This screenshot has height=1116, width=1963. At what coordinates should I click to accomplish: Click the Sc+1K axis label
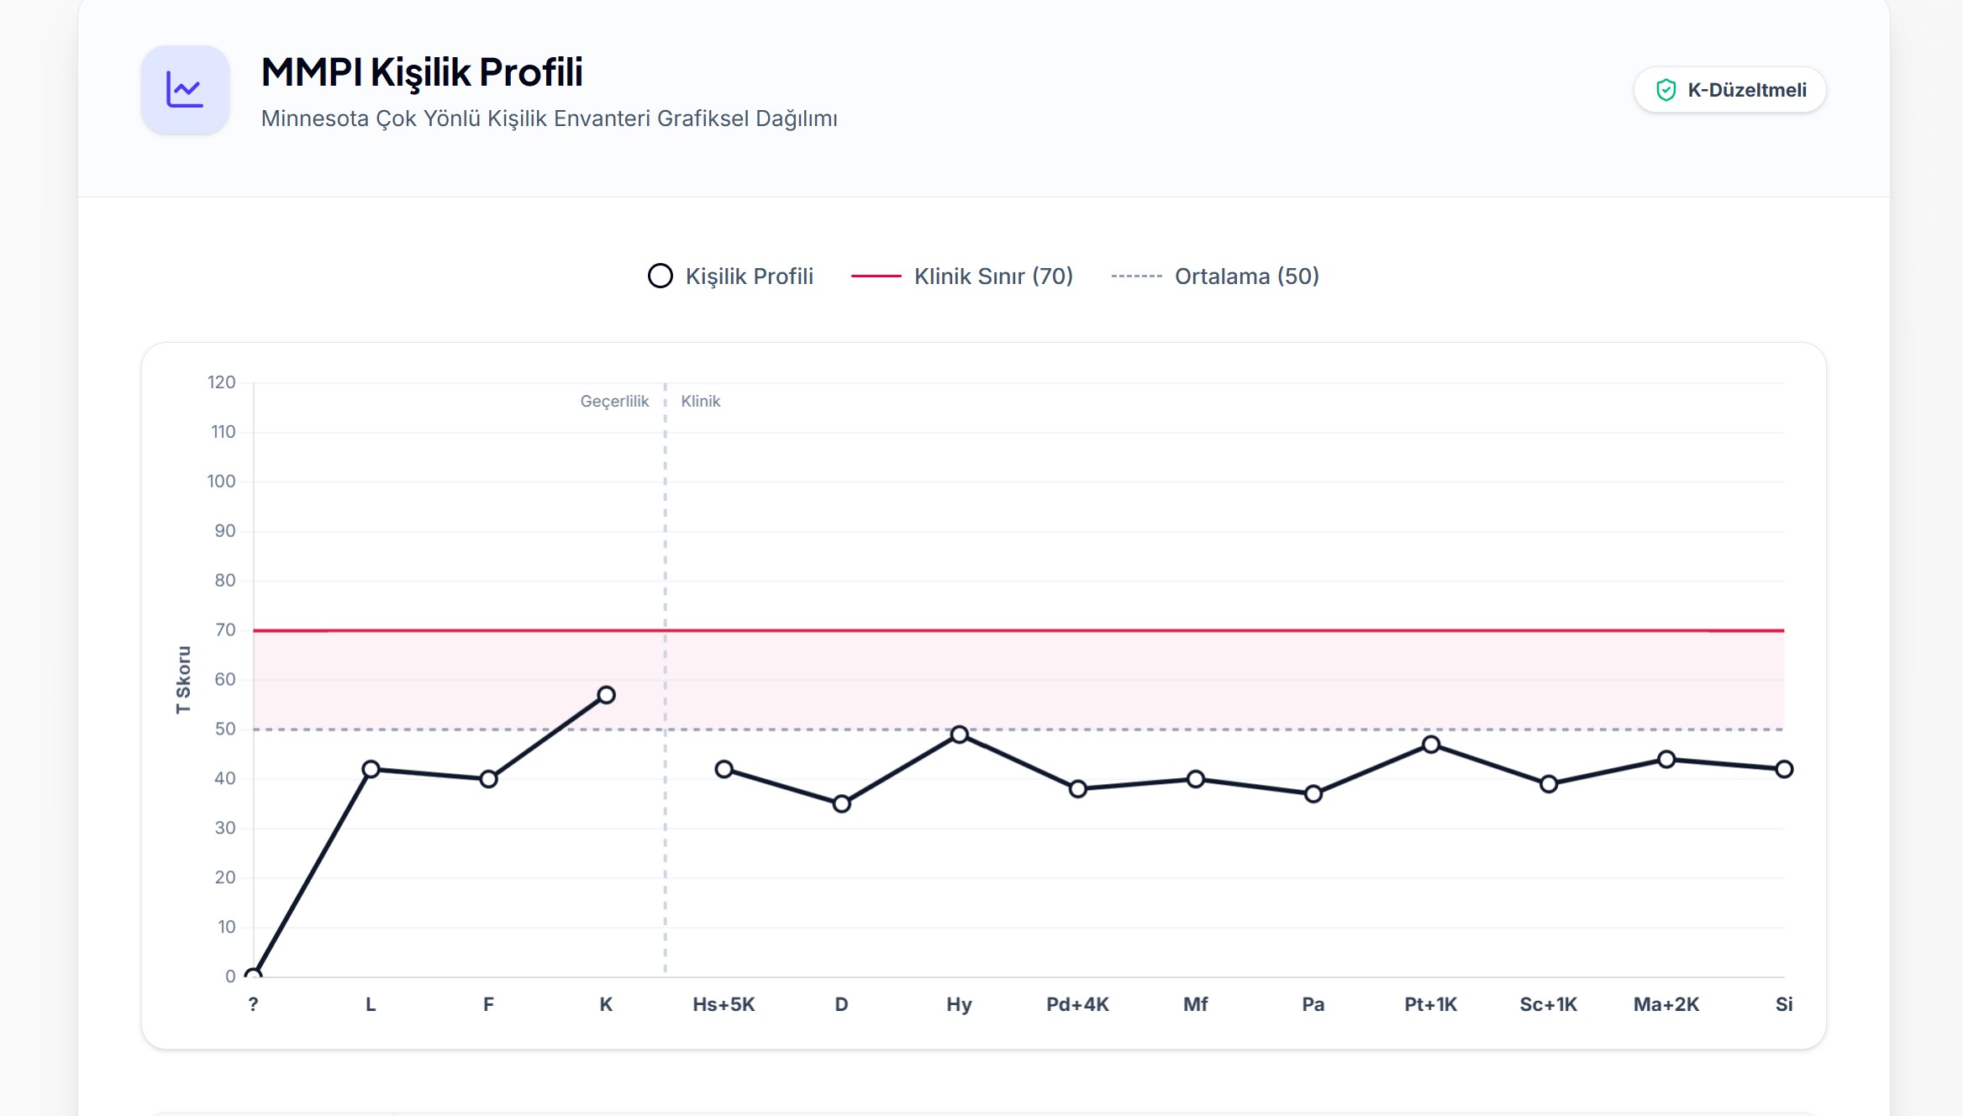coord(1549,1004)
